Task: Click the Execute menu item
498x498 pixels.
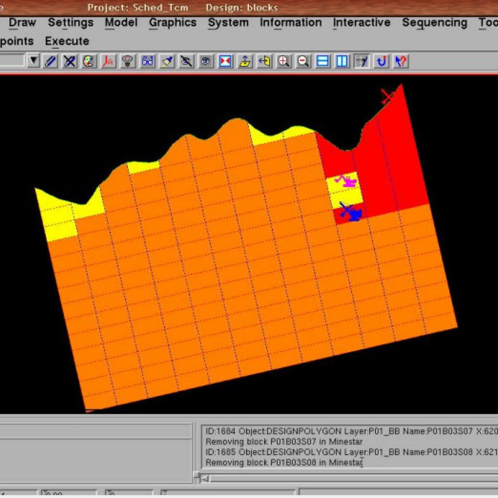Action: click(x=67, y=41)
